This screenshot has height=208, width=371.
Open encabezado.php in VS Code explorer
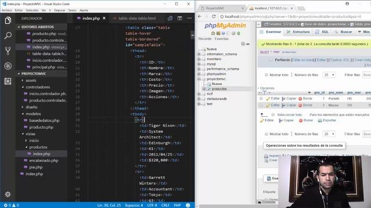44,161
